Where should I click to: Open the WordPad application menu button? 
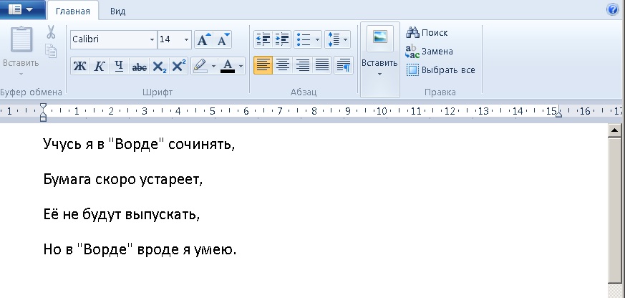(x=21, y=9)
